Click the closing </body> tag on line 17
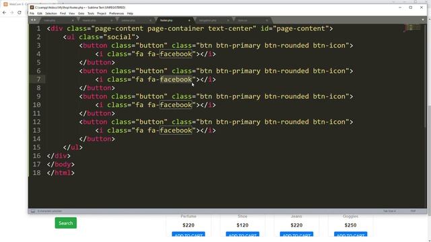This screenshot has height=242, width=431. pos(61,164)
